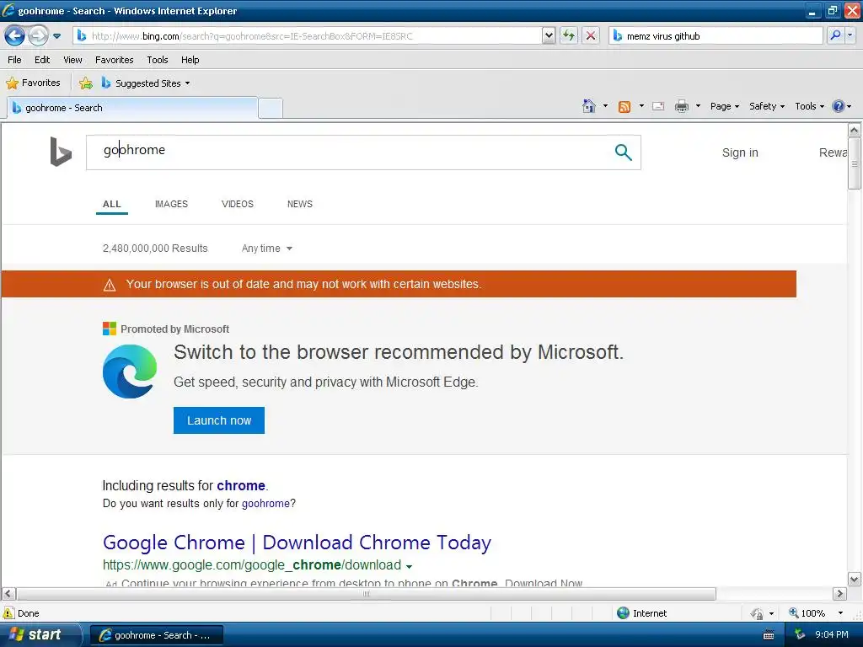Image resolution: width=863 pixels, height=647 pixels.
Task: Click the IE Forward navigation button
Action: pyautogui.click(x=38, y=36)
